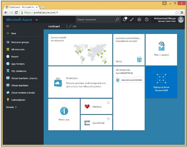The width and height of the screenshot is (187, 147).
Task: Select the Dashboard tab label
Action: [54, 26]
